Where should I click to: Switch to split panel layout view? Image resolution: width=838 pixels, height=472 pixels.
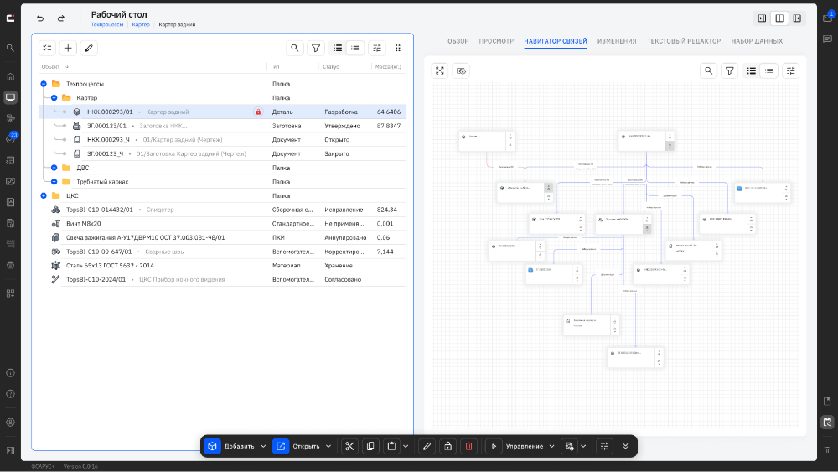(779, 18)
